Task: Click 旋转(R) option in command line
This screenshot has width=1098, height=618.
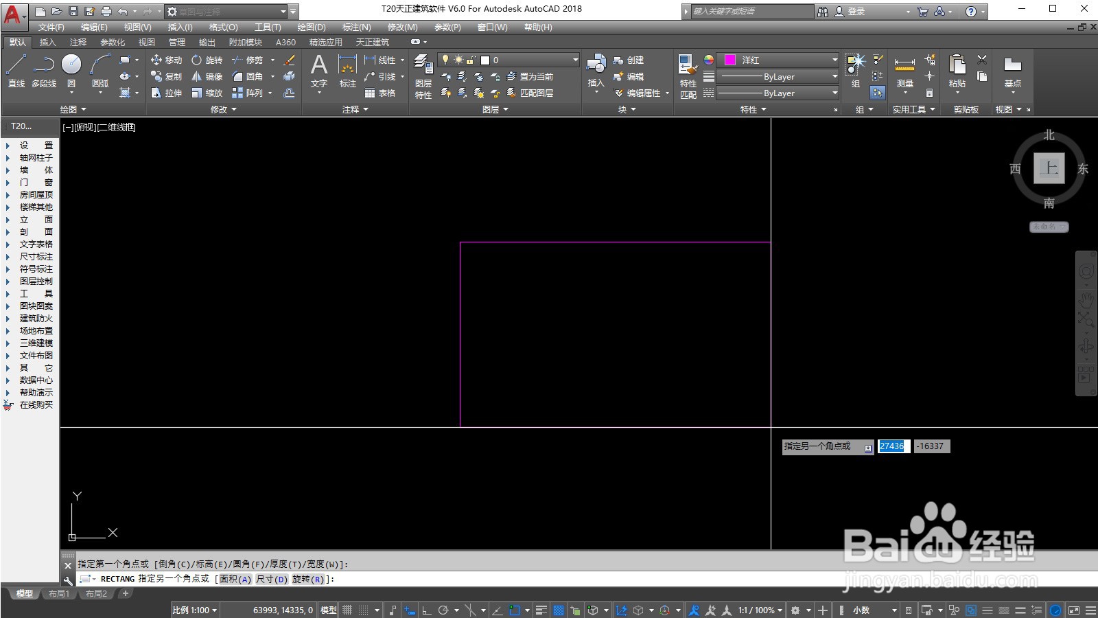Action: point(308,580)
